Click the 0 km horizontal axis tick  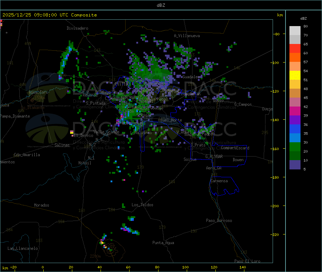coord(43,267)
